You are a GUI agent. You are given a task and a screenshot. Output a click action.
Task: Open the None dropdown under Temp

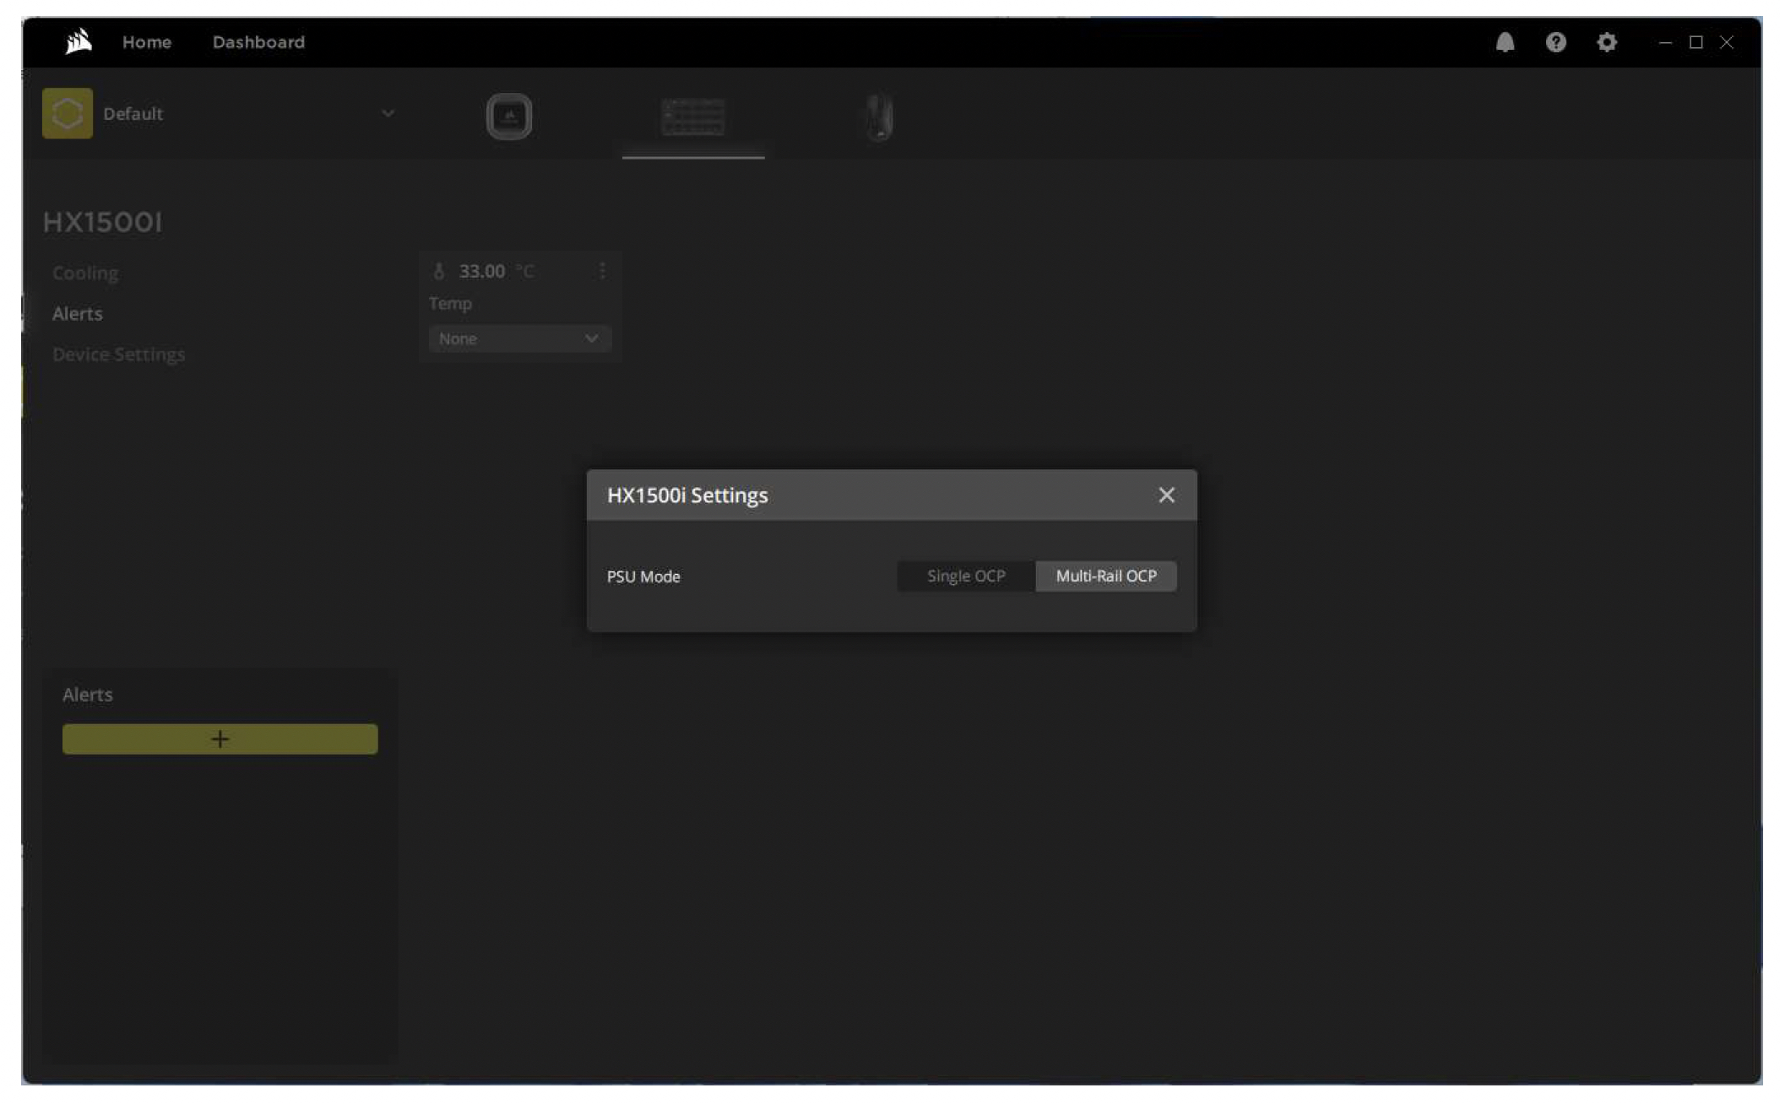click(518, 338)
